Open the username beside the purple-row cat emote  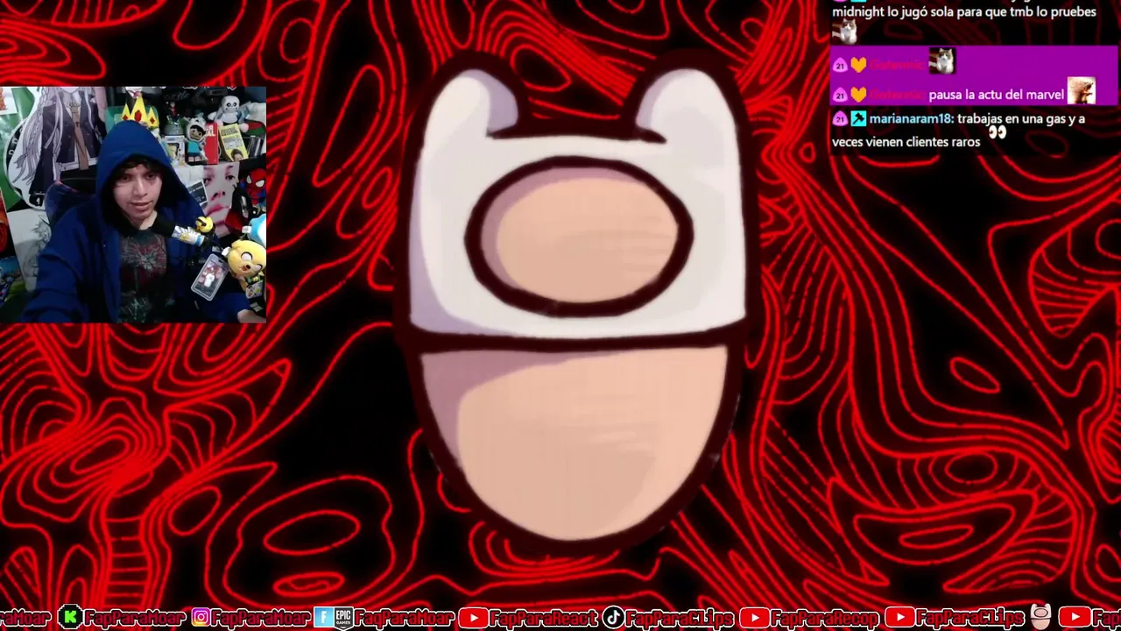click(x=897, y=65)
